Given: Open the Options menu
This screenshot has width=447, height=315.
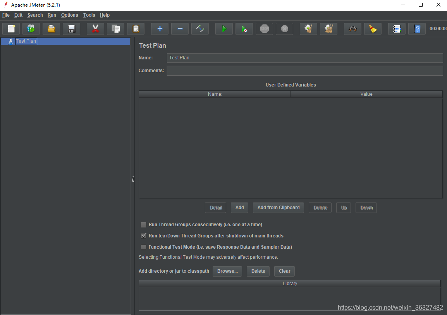Looking at the screenshot, I should [69, 15].
